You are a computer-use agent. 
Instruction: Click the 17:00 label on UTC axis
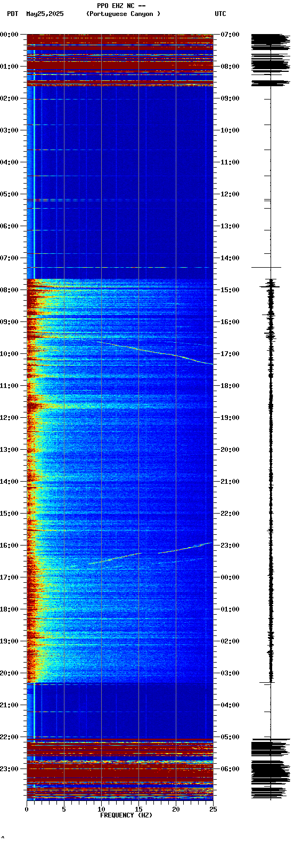230,354
